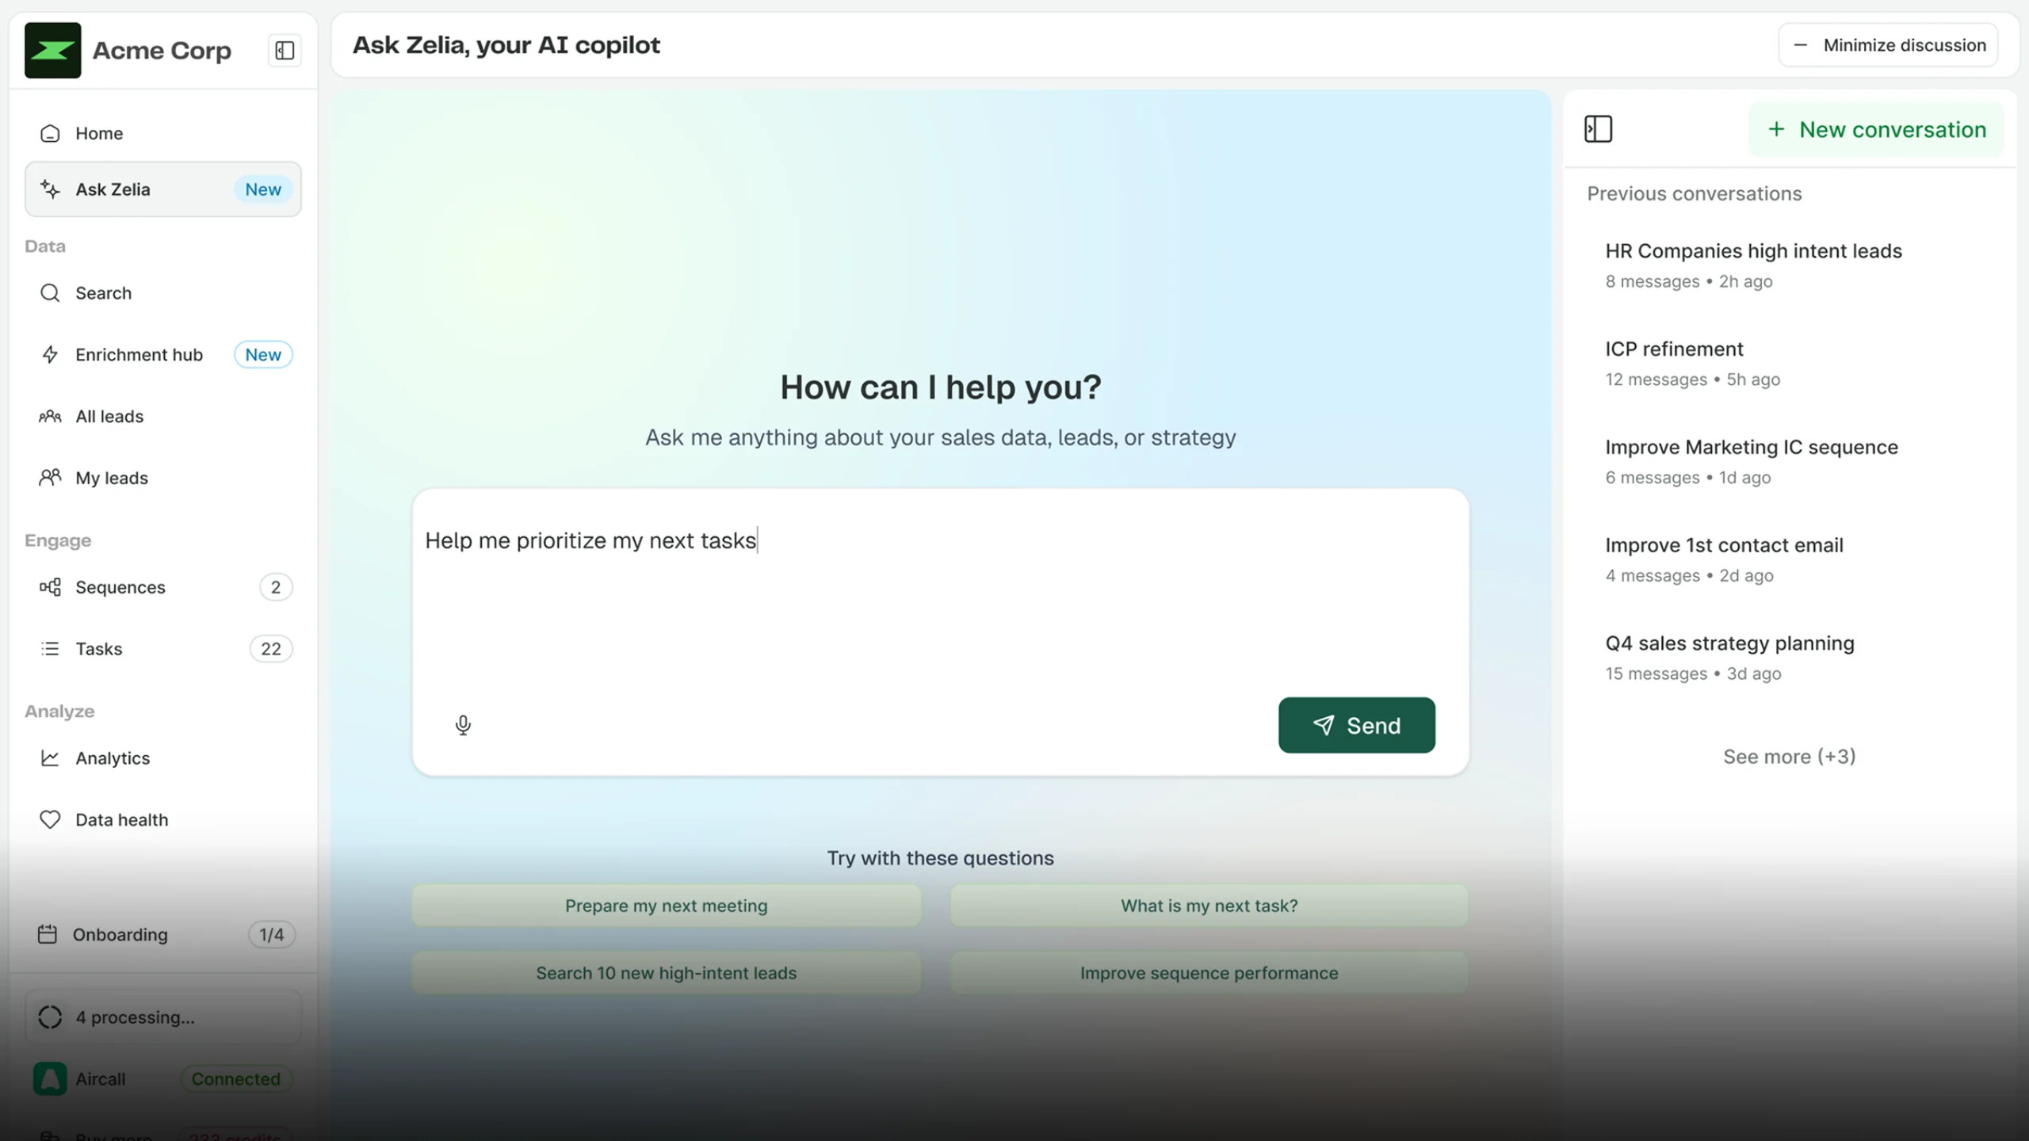Click the Aircall integration icon
Viewport: 2029px width, 1141px height.
tap(50, 1079)
